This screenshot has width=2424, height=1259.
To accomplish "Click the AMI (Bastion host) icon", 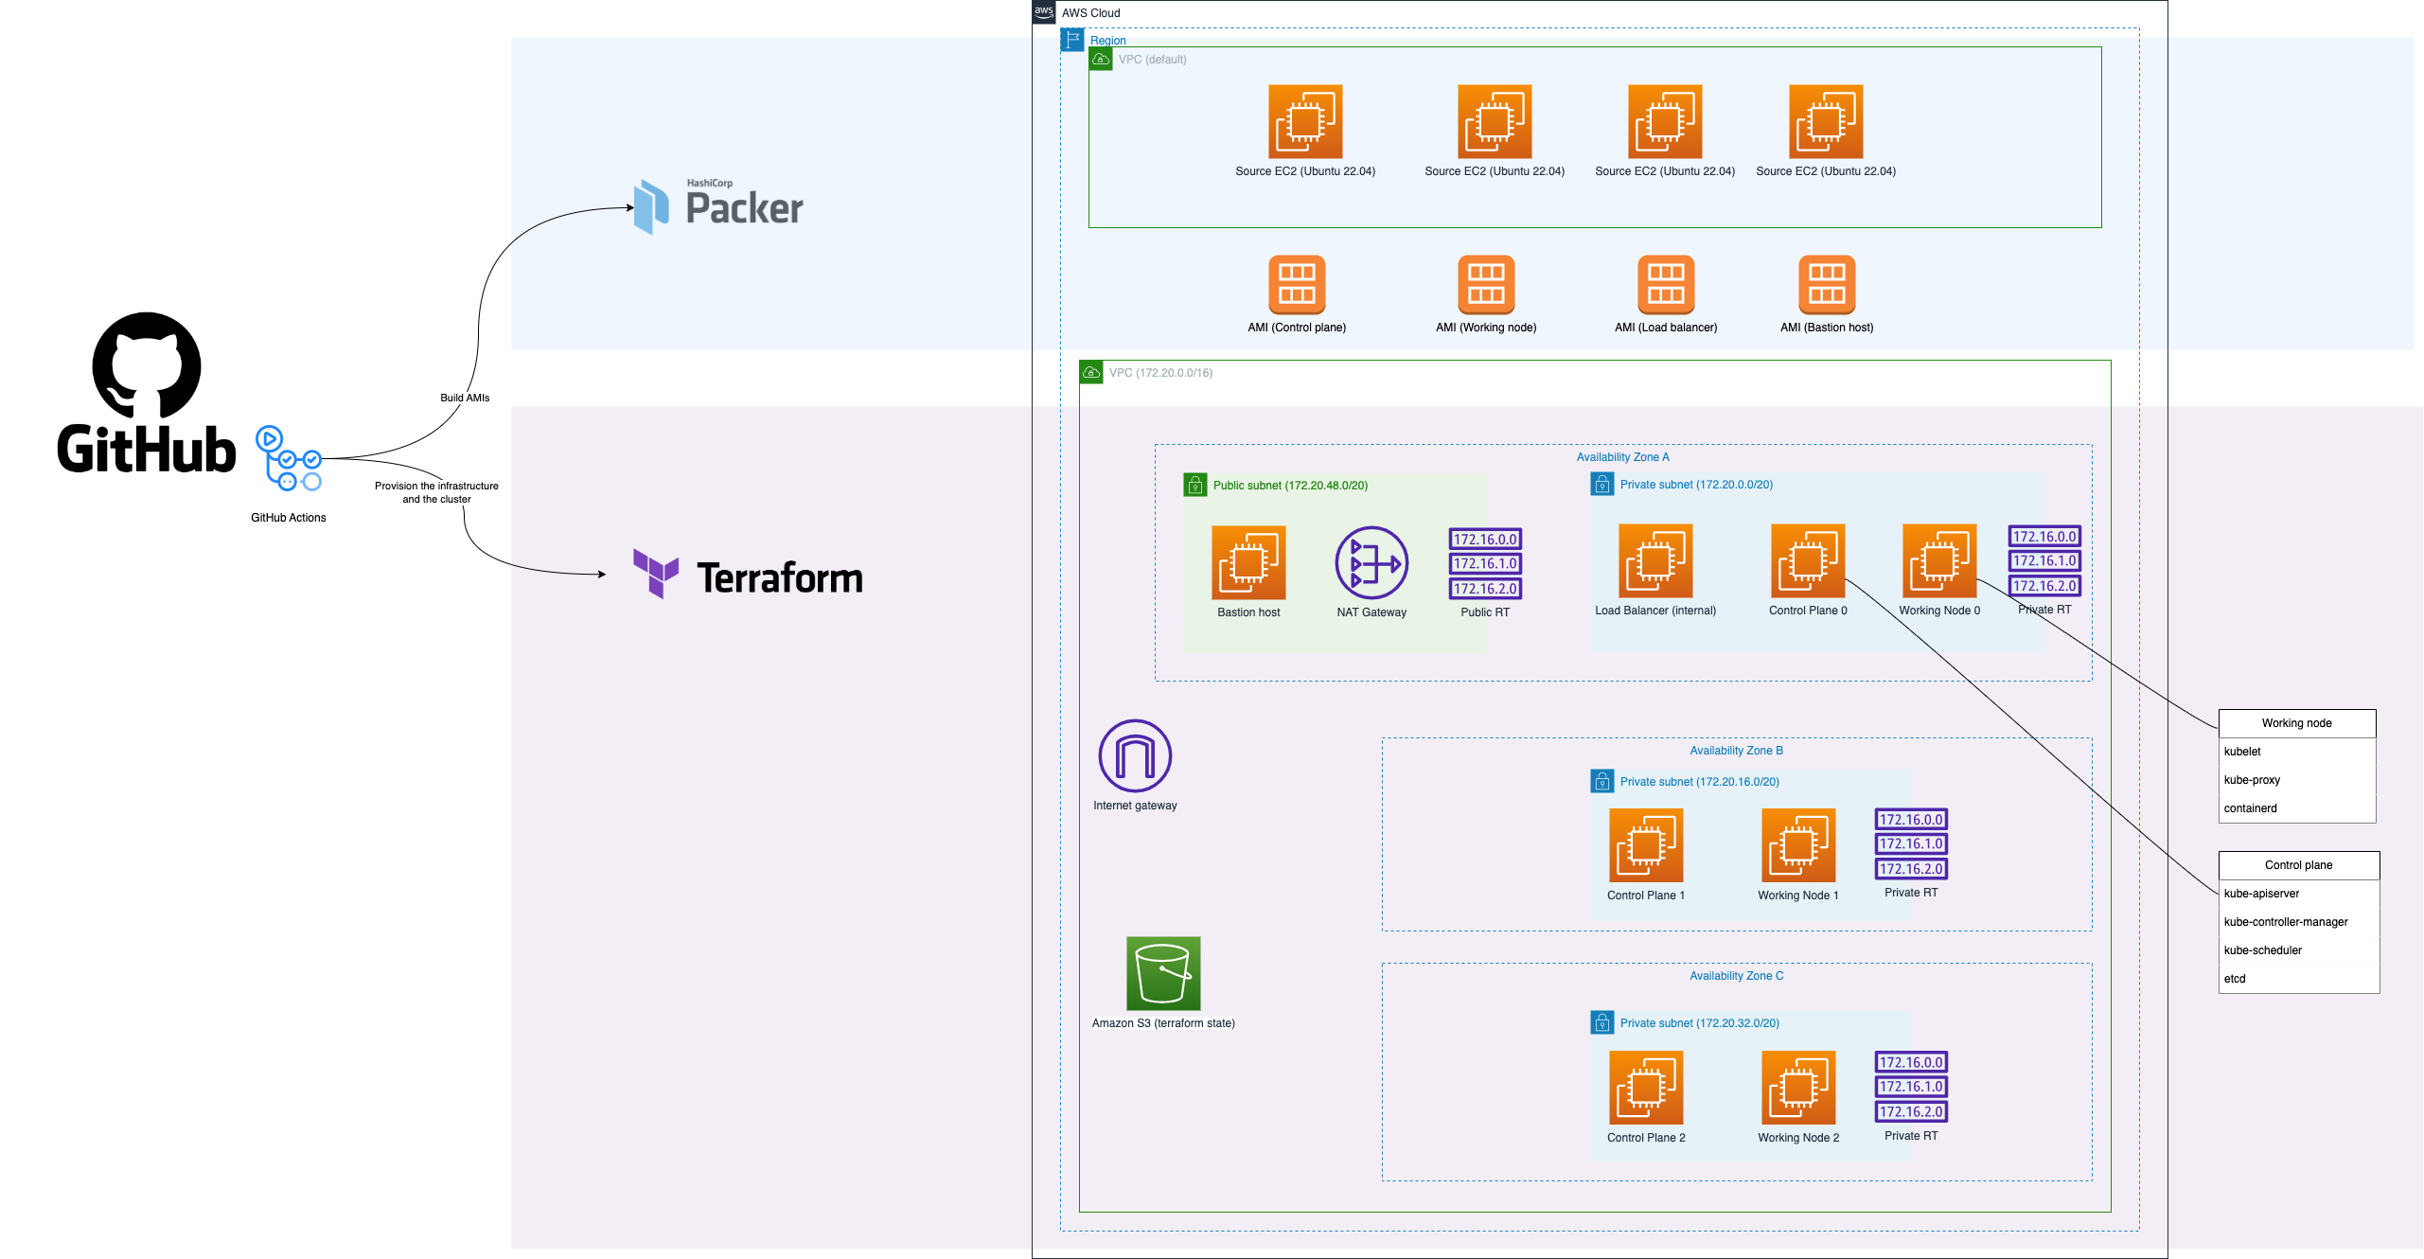I will 1827,284.
